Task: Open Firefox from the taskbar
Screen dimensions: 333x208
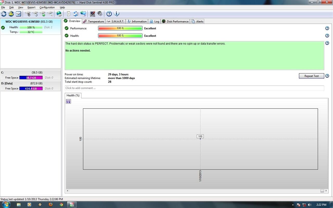Action: pos(50,205)
